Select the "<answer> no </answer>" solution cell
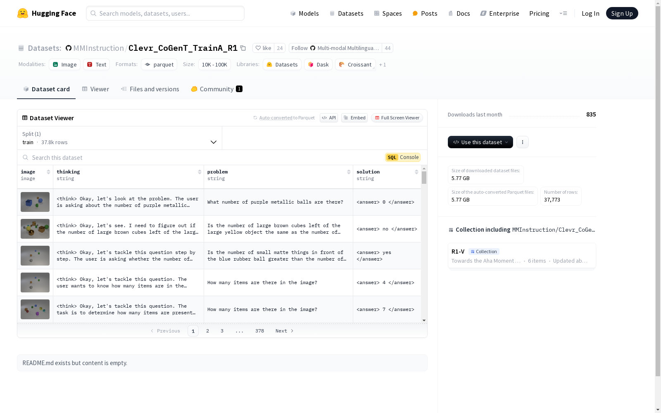The height and width of the screenshot is (413, 661). 387,229
